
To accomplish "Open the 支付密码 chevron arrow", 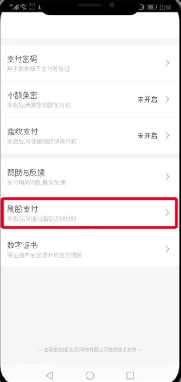I will (x=167, y=63).
